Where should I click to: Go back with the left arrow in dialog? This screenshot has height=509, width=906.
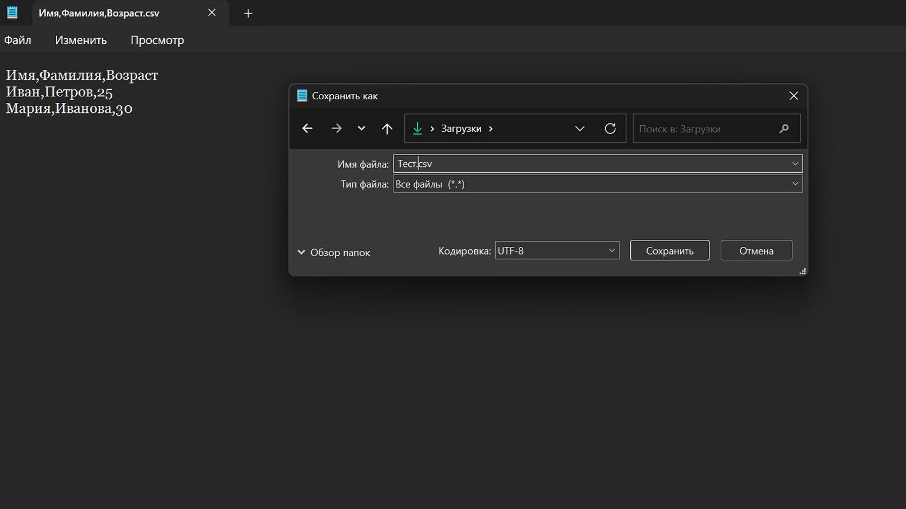point(307,128)
